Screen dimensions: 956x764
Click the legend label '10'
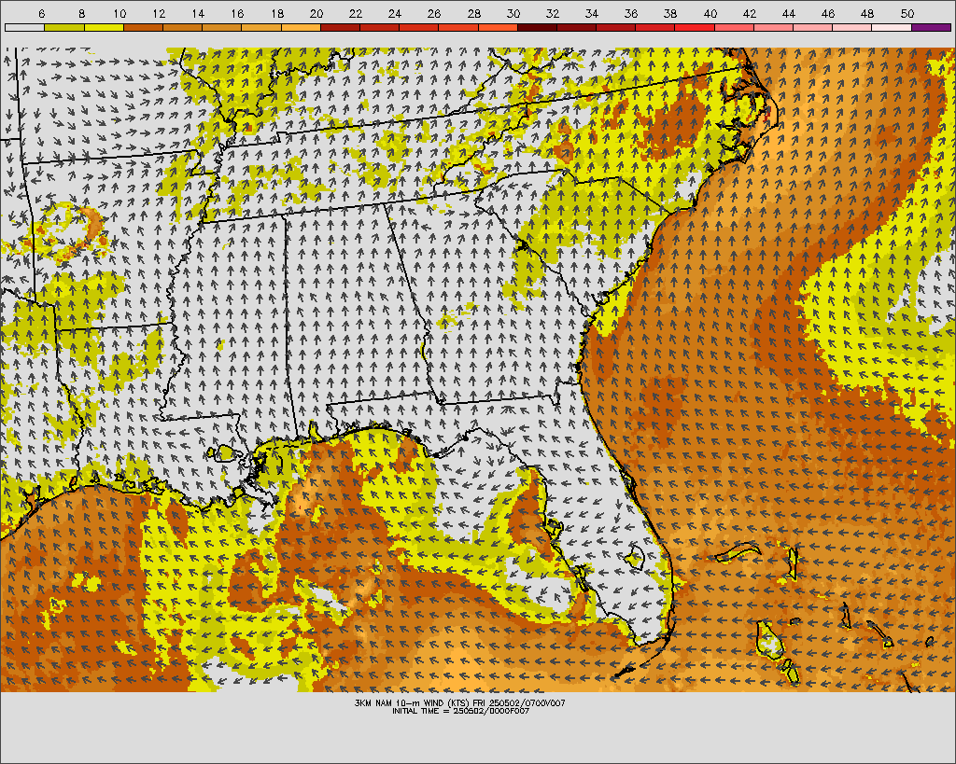pyautogui.click(x=119, y=13)
